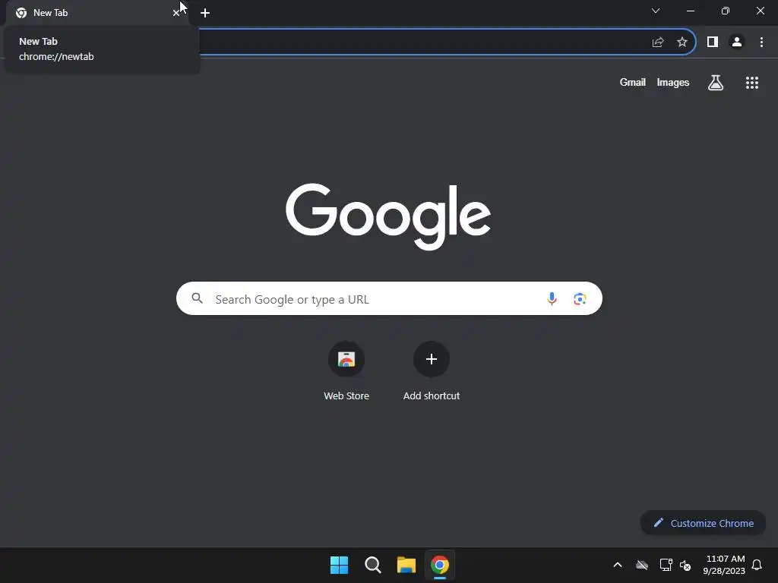
Task: Click the OneDrive cloud tray icon
Action: pyautogui.click(x=641, y=565)
